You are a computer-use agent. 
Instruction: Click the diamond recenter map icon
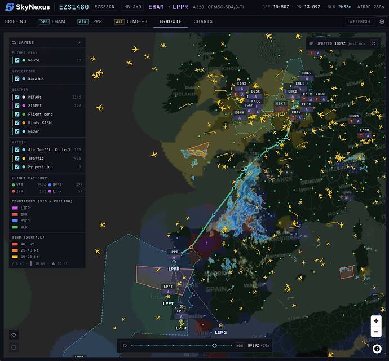[14, 334]
